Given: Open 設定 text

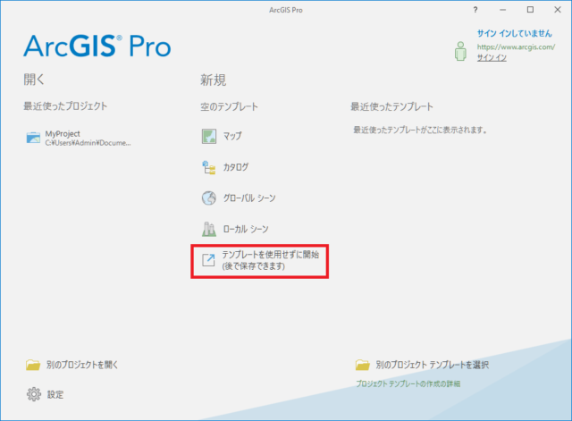Looking at the screenshot, I should tap(55, 395).
